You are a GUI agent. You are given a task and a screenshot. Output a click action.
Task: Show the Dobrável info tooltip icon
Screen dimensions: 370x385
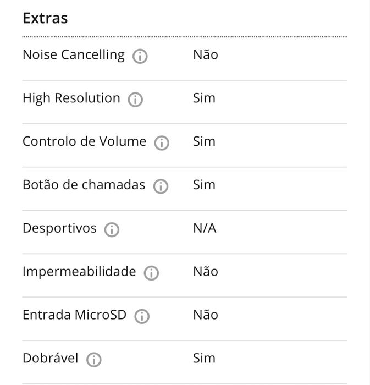(x=94, y=360)
